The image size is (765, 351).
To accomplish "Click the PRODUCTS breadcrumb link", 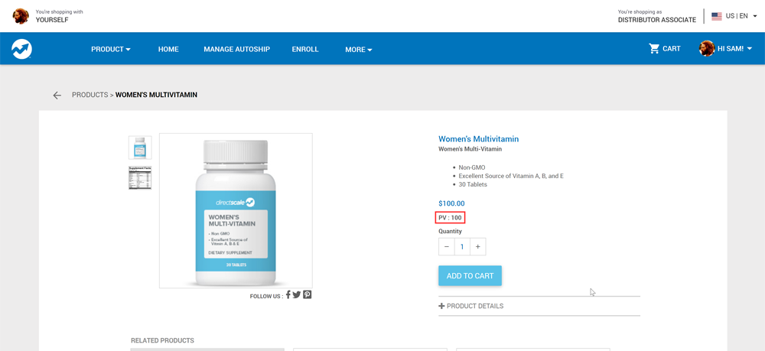I will pyautogui.click(x=90, y=95).
